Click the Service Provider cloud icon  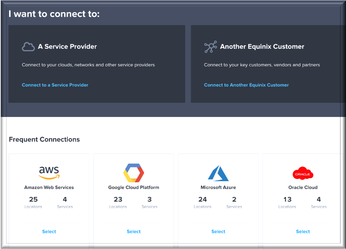28,47
